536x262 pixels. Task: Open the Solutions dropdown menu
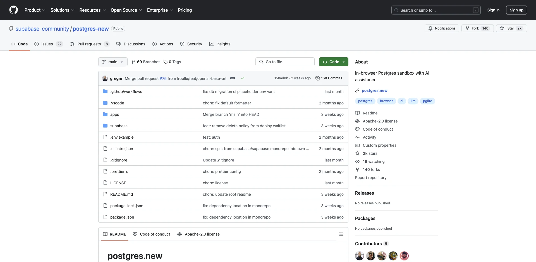(62, 10)
